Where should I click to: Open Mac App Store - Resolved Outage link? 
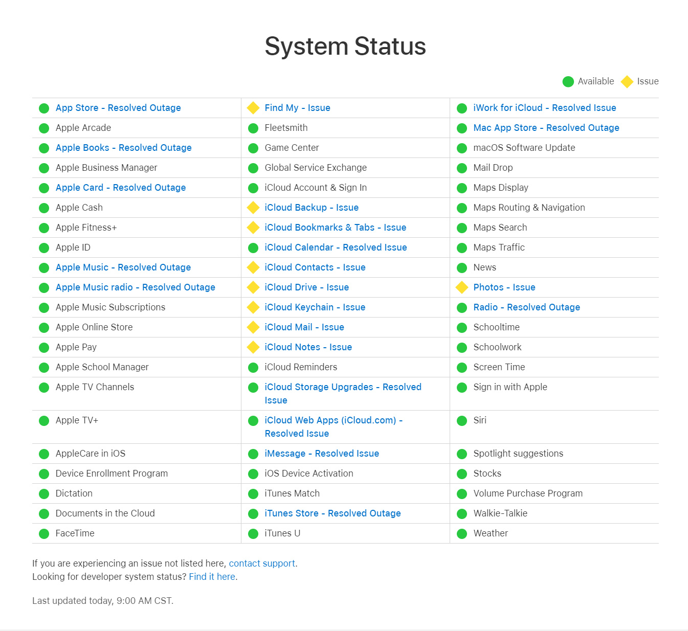546,128
